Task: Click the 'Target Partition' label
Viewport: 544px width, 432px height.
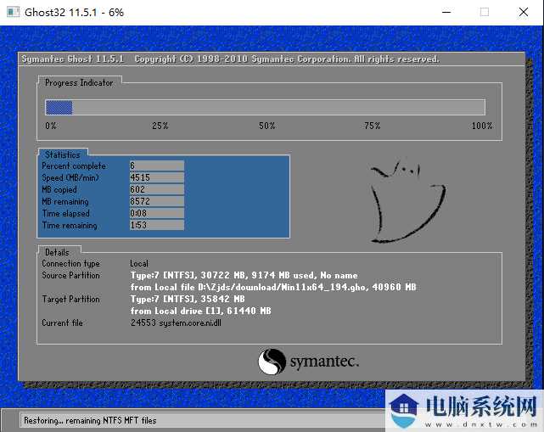Action: click(70, 299)
